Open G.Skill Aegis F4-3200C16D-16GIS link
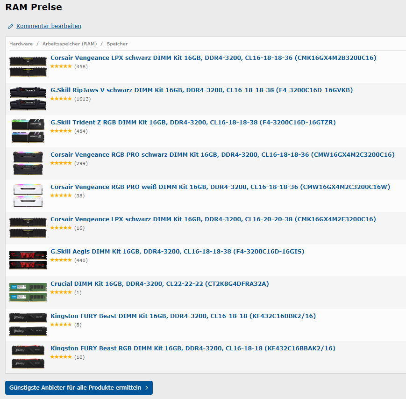Image resolution: width=406 pixels, height=399 pixels. (178, 252)
